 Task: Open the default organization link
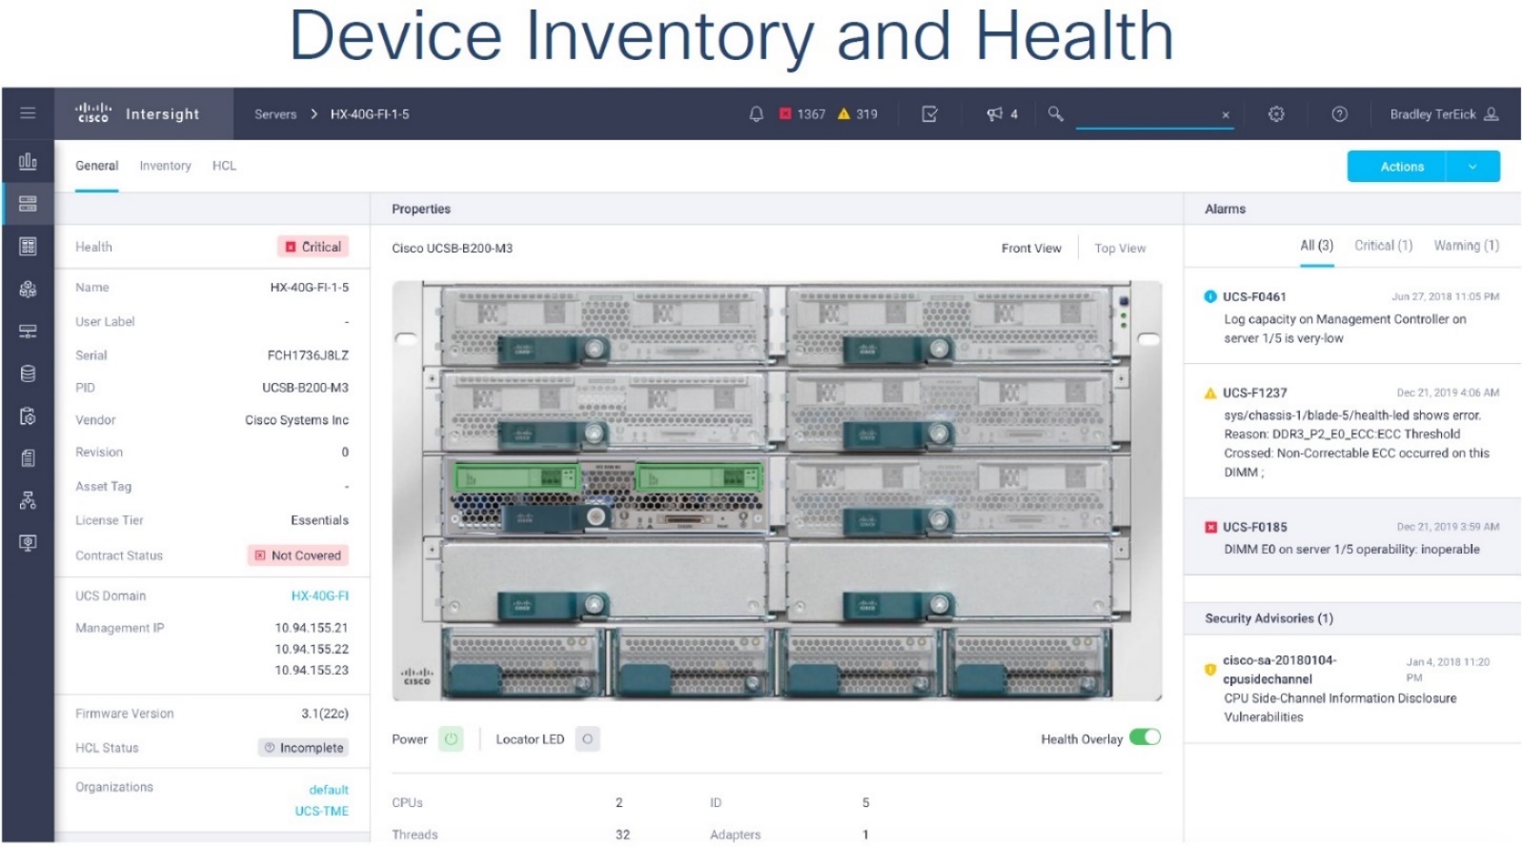329,790
